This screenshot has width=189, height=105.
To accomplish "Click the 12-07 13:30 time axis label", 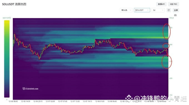I will [x=75, y=101].
